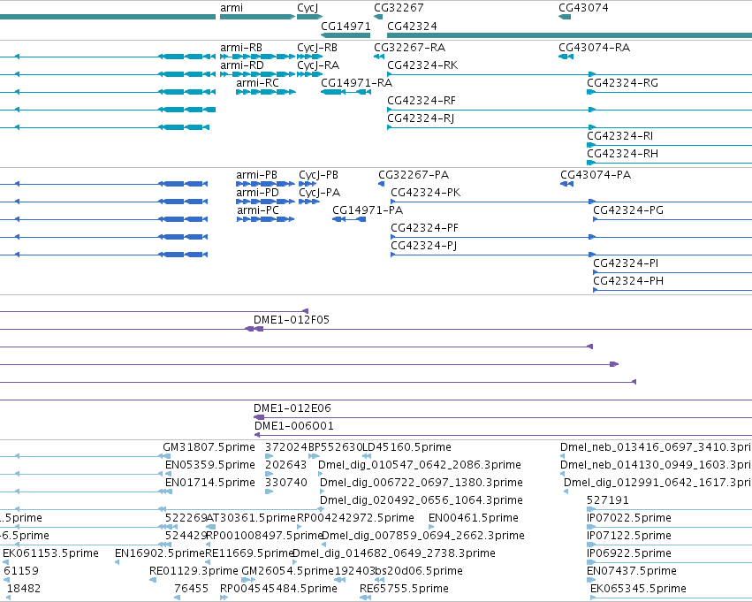Click the armi-PC protein label

pyautogui.click(x=258, y=211)
